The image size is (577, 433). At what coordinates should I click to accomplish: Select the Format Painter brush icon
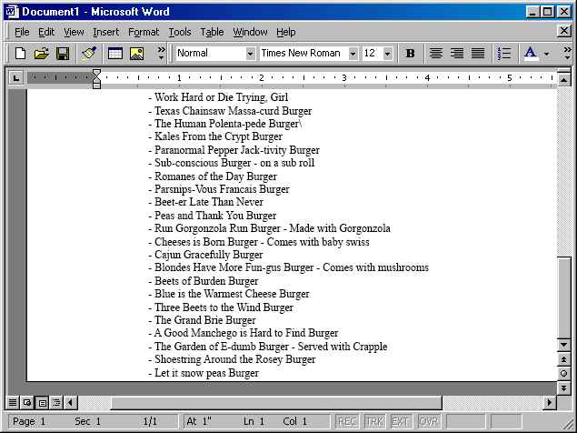(88, 54)
